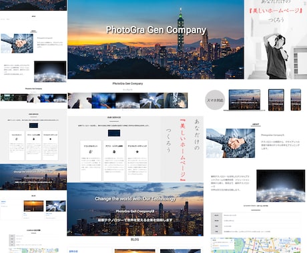This screenshot has width=307, height=253.
Task: Click the vertical つくろう text
Action: [x=168, y=140]
